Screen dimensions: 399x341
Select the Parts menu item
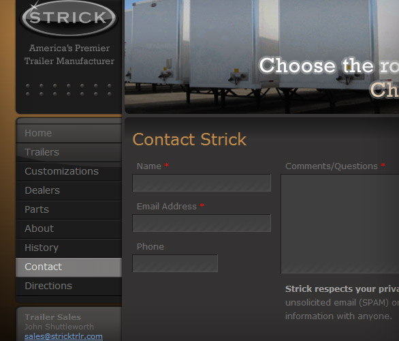(x=69, y=209)
